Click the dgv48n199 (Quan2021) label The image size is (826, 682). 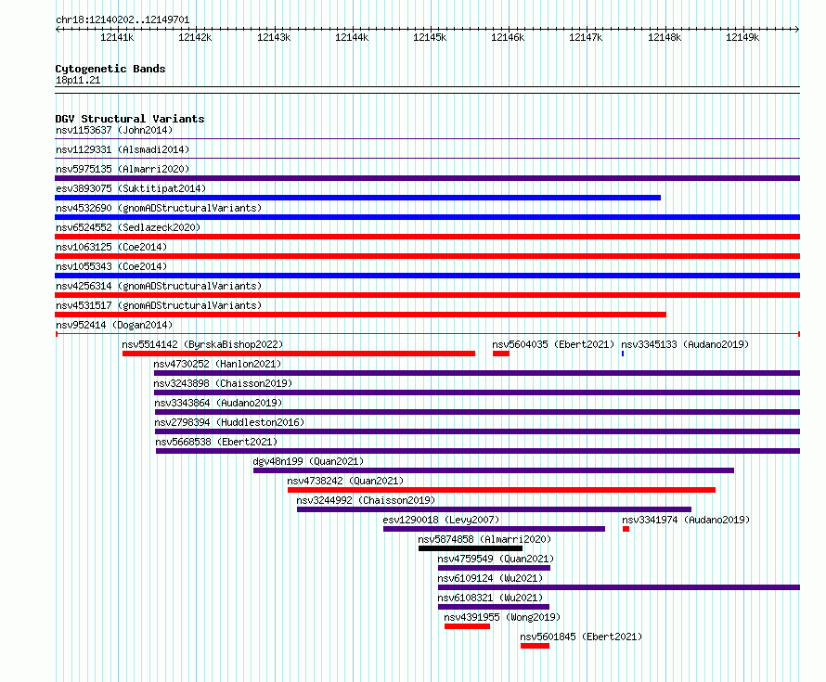tap(308, 461)
